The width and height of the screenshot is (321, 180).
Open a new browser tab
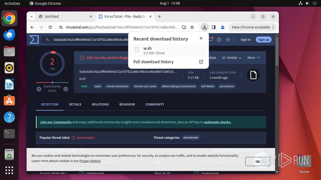coord(159,16)
